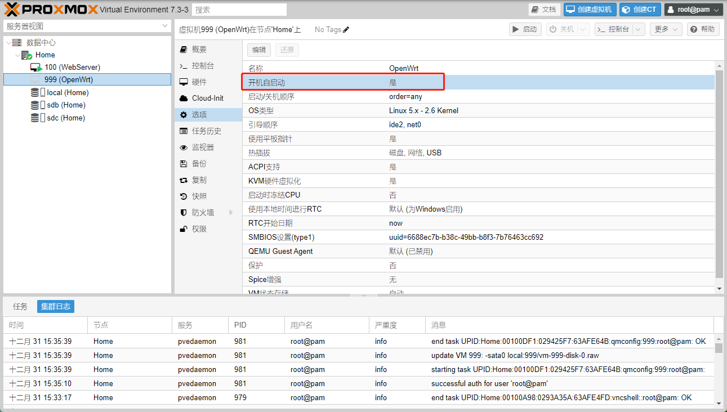Select the 启动/关机顺序 row
727x412 pixels.
point(480,96)
